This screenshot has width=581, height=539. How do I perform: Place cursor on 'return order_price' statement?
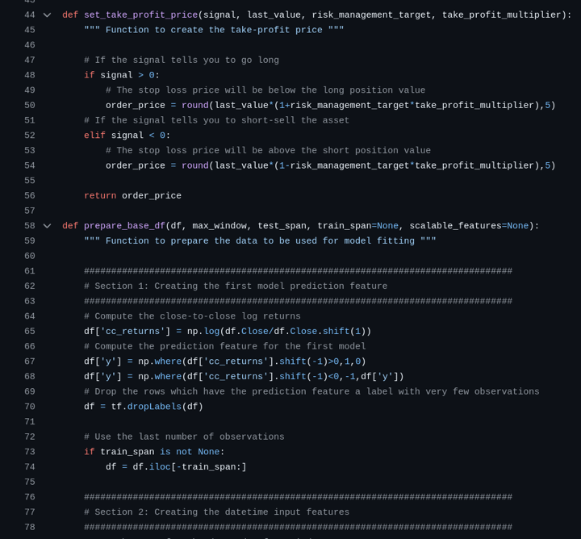click(132, 196)
